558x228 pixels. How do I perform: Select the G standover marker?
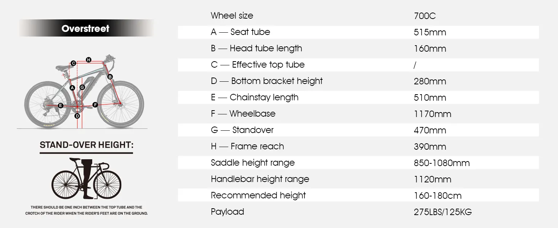coord(82,87)
